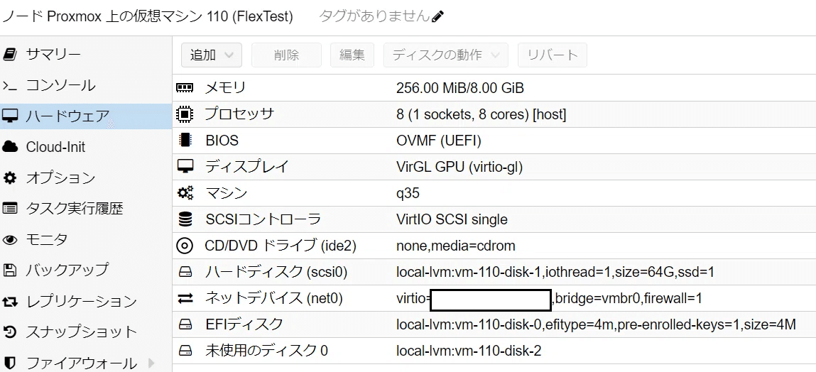The image size is (816, 372).
Task: Select the 未使用のディスク 0 row
Action: tap(494, 351)
